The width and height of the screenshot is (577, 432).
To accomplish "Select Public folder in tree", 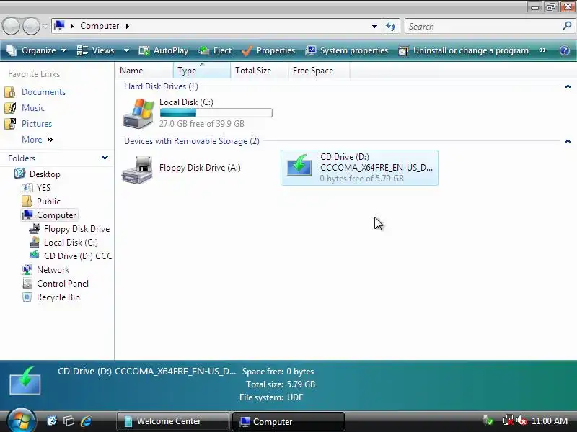I will coord(48,202).
